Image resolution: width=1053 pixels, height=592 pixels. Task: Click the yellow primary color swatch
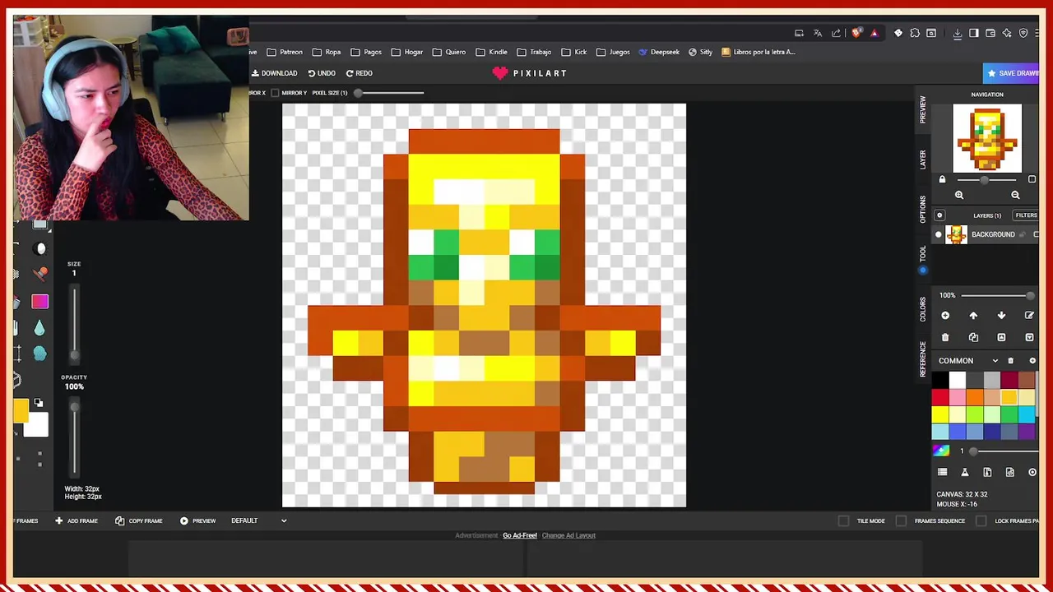click(x=21, y=410)
